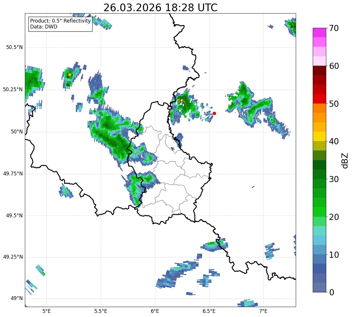Click the 7°E longitude label
Image resolution: width=352 pixels, height=317 pixels.
coord(263,311)
